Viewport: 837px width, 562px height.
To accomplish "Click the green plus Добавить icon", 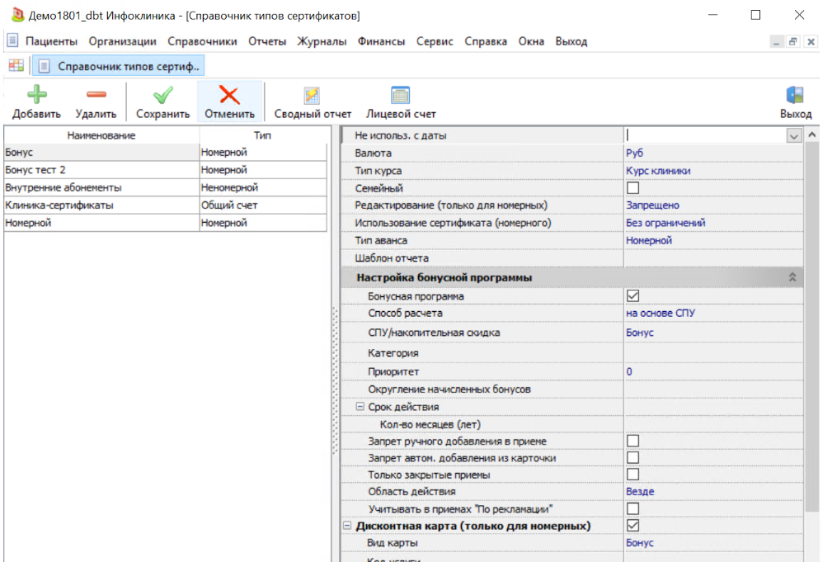I will point(36,95).
